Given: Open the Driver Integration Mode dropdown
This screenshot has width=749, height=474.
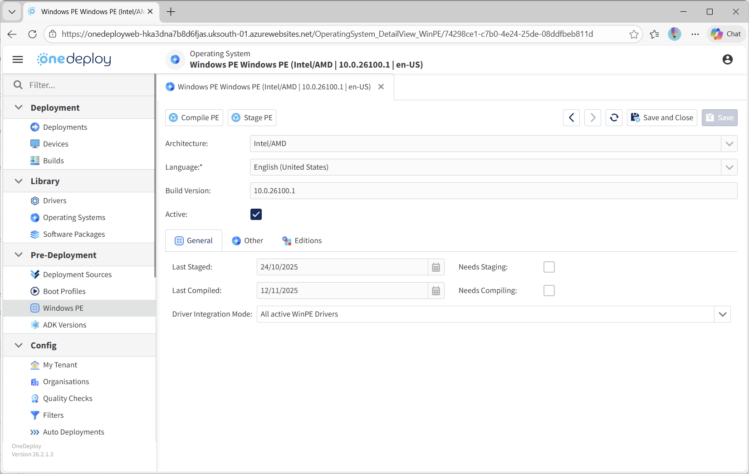Looking at the screenshot, I should (x=722, y=314).
